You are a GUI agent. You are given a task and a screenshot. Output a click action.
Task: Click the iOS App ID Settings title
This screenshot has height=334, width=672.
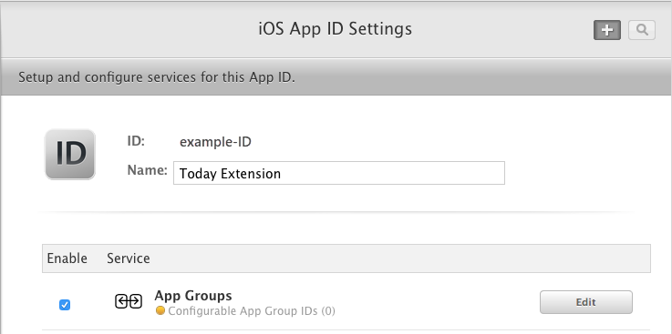click(x=336, y=29)
